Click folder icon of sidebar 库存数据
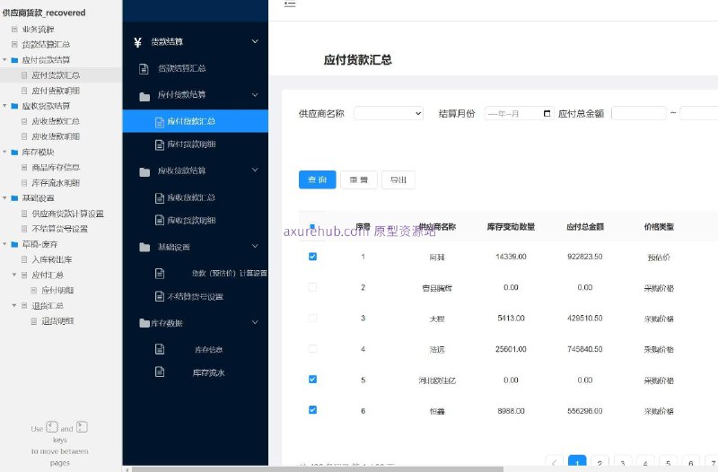Screen dimensions: 718x472 pyautogui.click(x=144, y=323)
